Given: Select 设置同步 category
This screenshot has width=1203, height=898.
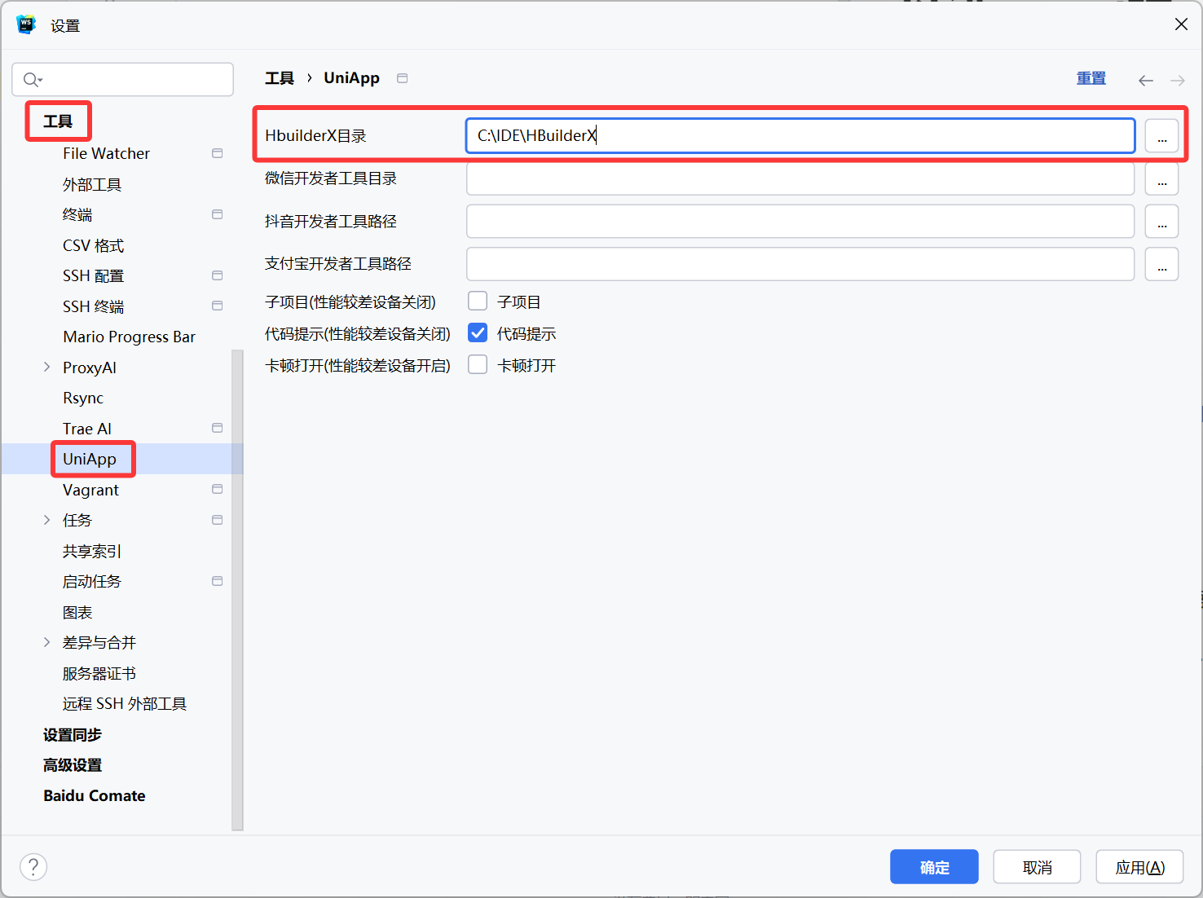Looking at the screenshot, I should [73, 734].
